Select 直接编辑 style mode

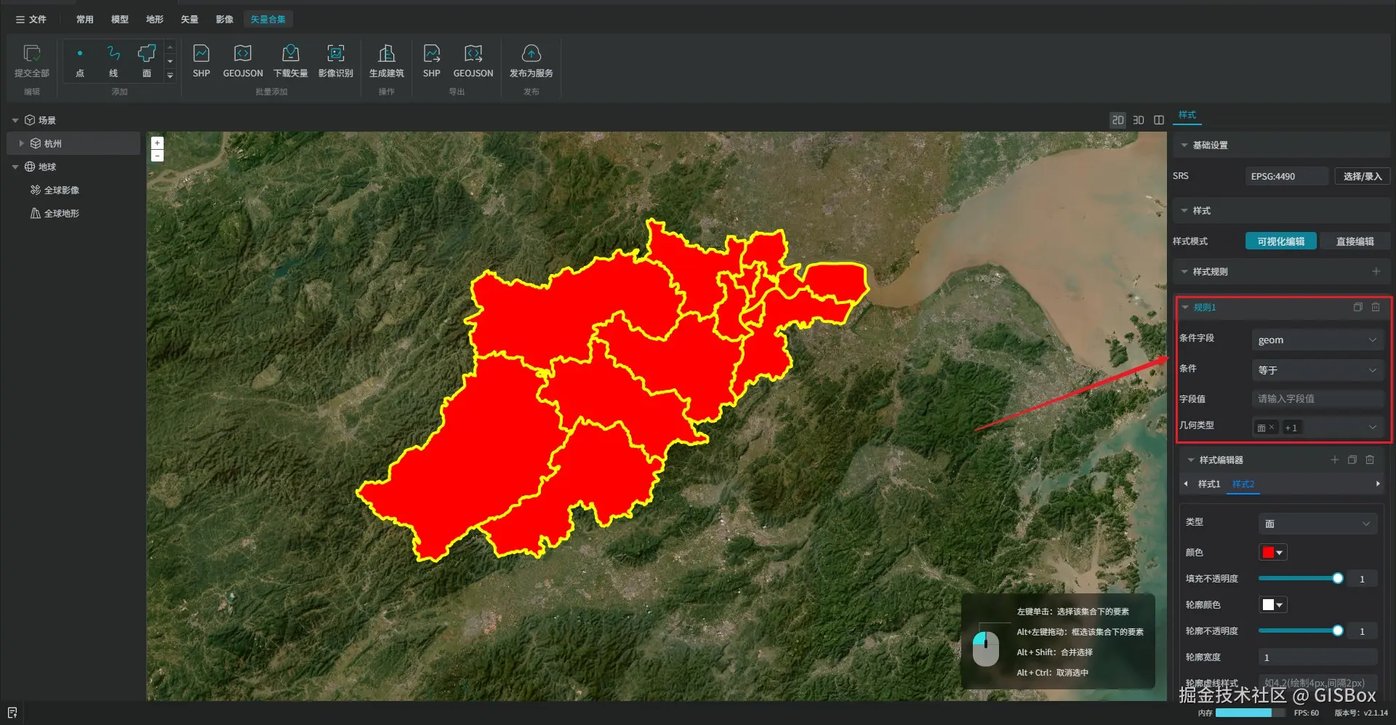coord(1355,241)
